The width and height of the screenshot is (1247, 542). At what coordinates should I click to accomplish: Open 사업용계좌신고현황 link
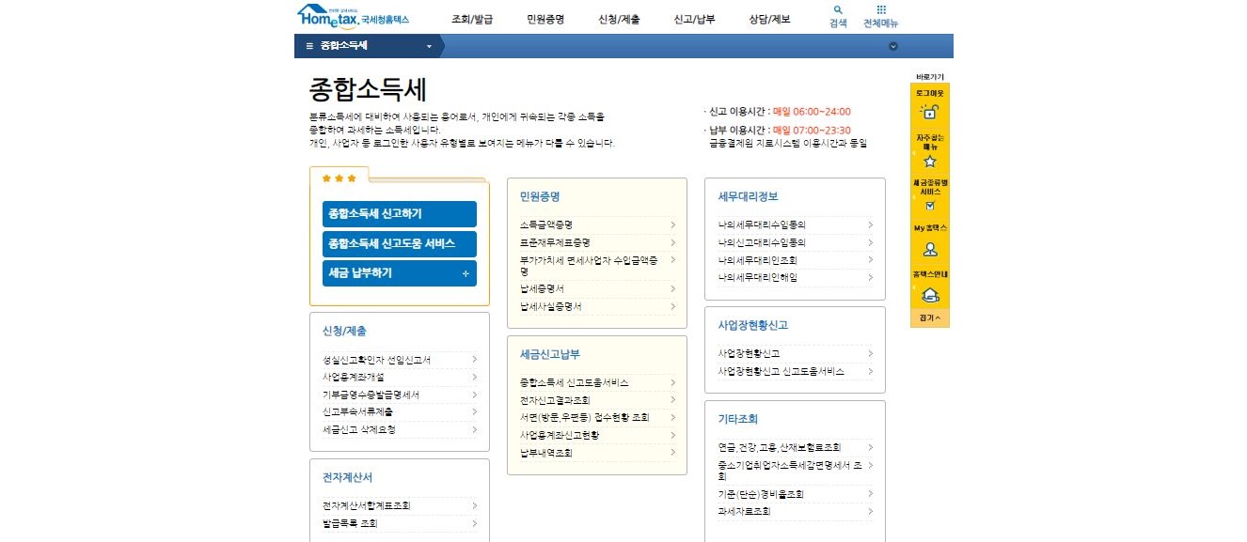(x=560, y=435)
